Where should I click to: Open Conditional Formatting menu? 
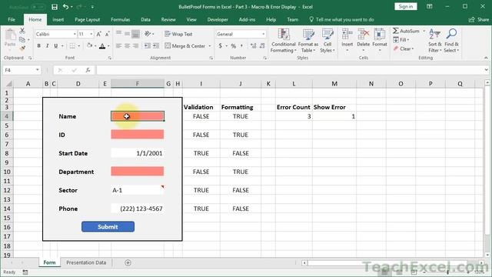tap(284, 41)
